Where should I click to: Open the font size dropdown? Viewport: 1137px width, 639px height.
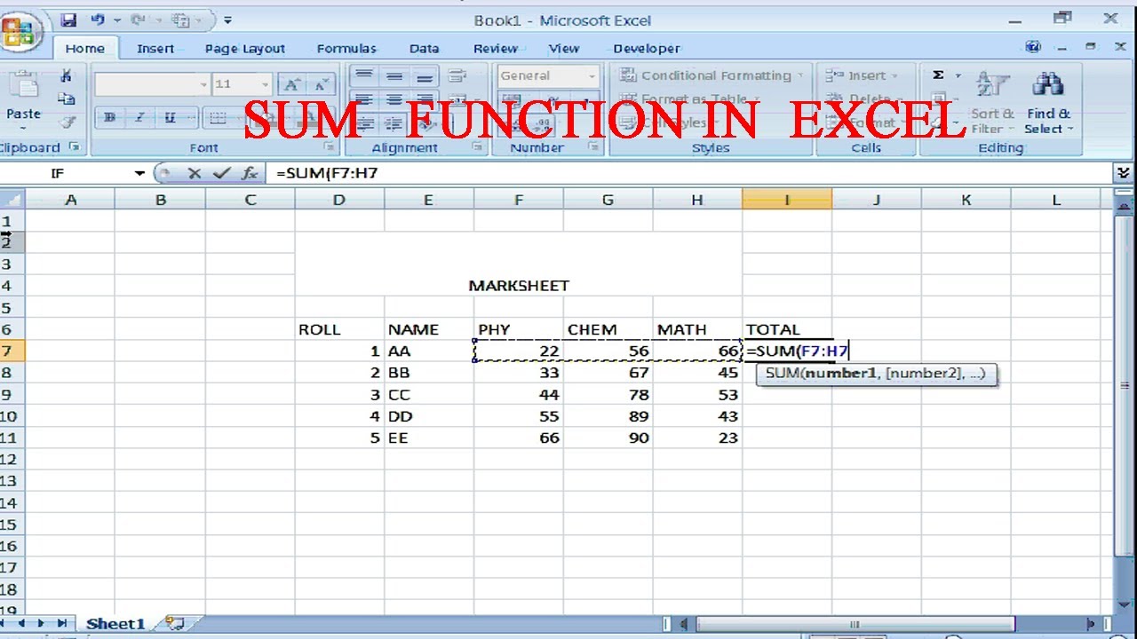pyautogui.click(x=265, y=84)
